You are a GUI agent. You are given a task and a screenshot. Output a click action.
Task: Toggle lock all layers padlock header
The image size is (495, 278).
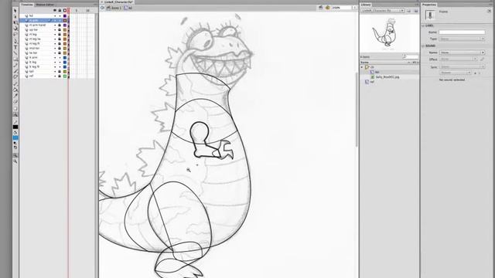point(60,10)
